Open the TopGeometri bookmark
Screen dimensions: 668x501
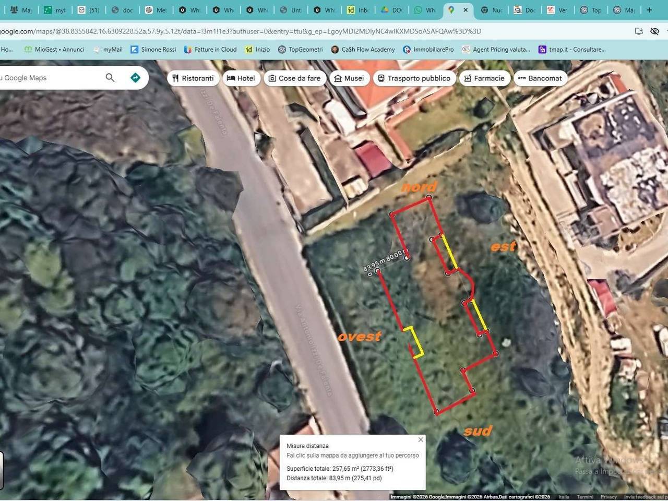coord(300,50)
